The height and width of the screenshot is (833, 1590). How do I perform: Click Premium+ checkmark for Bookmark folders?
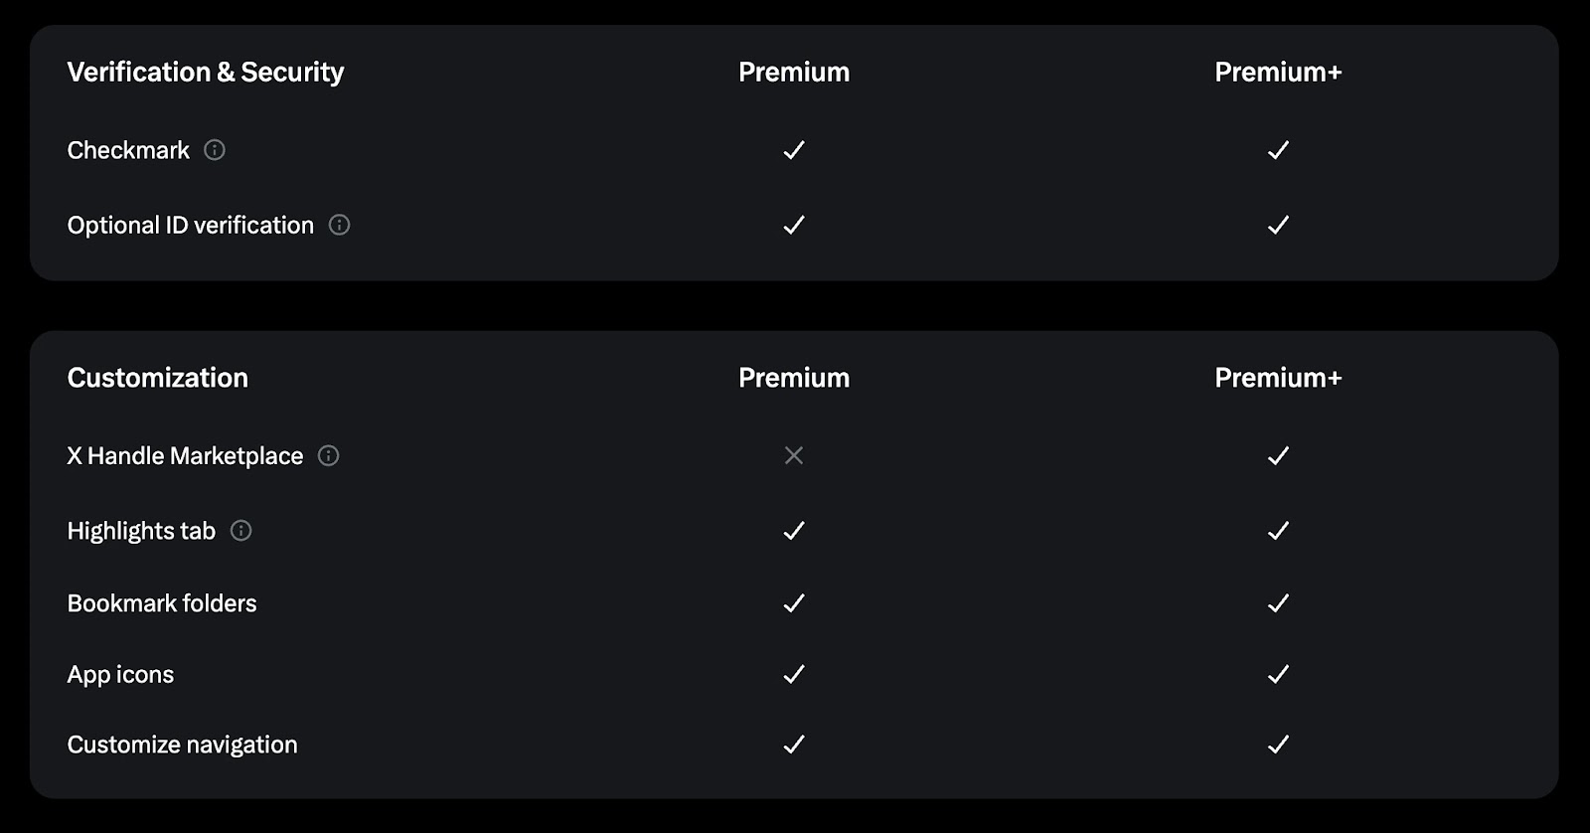(1278, 602)
